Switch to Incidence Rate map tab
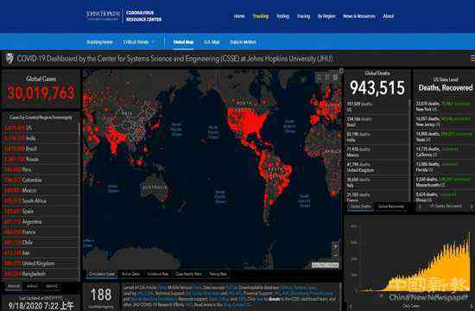Viewport: 475px width, 311px height. coord(158,274)
